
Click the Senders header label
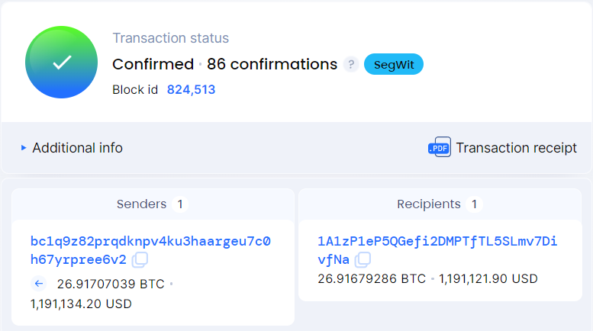[141, 204]
